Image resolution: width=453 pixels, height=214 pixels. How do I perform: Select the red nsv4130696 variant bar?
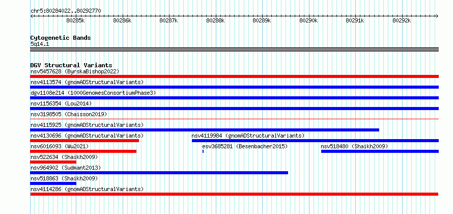(84, 141)
